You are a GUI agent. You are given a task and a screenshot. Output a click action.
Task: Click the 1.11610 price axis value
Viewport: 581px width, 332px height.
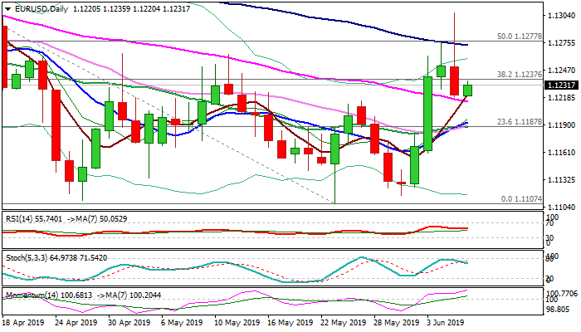pos(562,153)
